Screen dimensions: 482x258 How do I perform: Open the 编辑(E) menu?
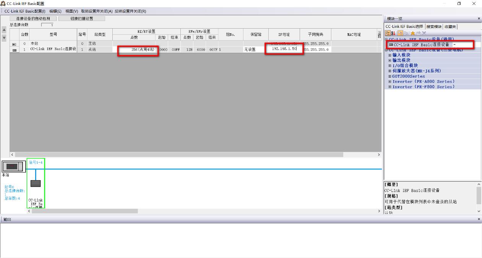click(x=55, y=11)
